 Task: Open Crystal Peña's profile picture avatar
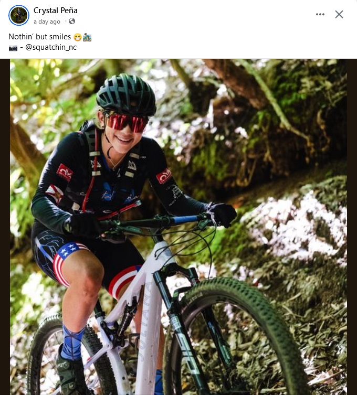(19, 16)
